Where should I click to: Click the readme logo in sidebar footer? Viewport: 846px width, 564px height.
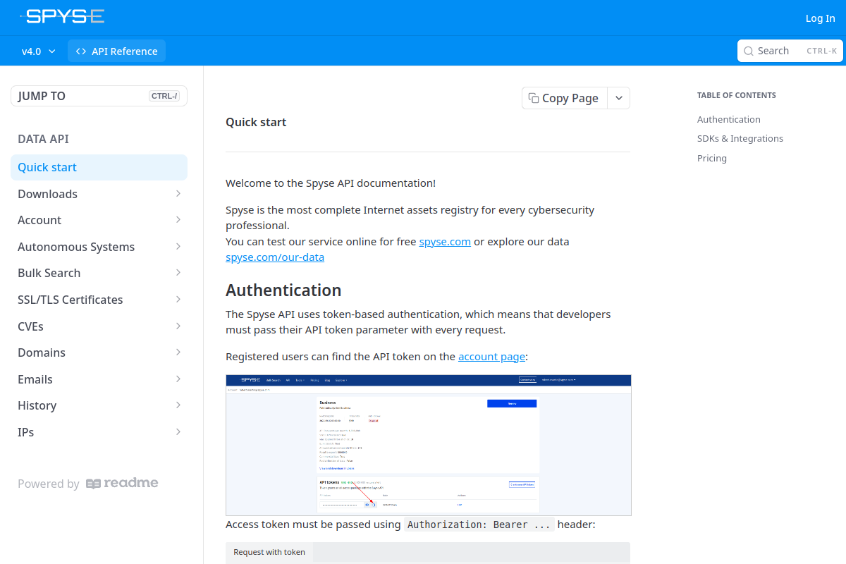122,484
